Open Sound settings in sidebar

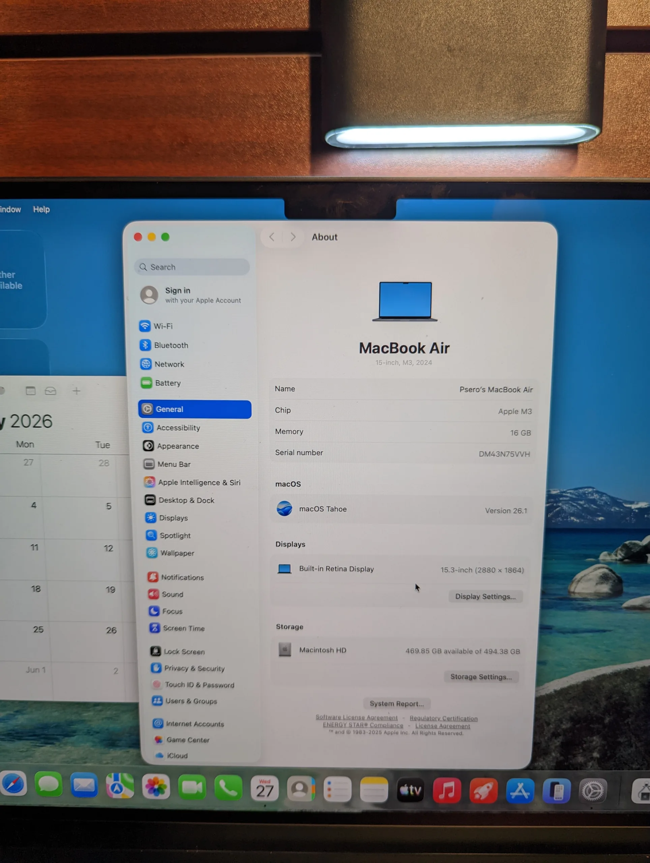click(x=166, y=594)
